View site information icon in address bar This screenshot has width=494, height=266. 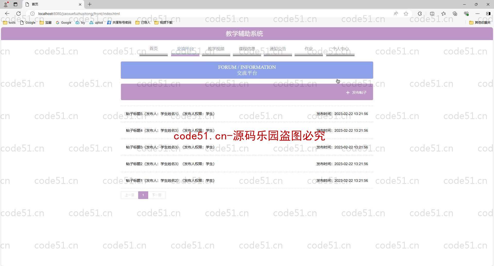coord(32,14)
